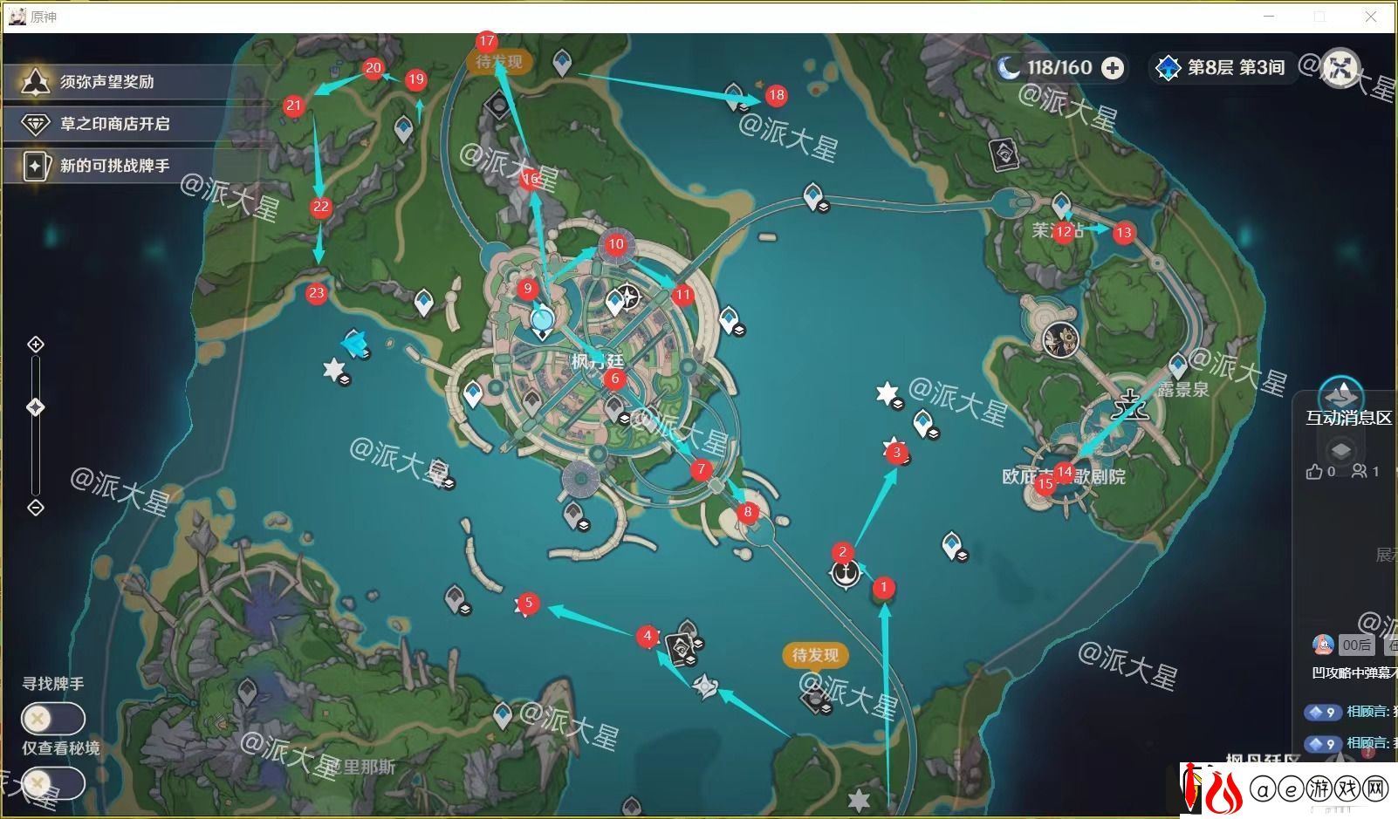Click the glowing blue player location marker
Screen dimensions: 1398x819
coord(542,320)
